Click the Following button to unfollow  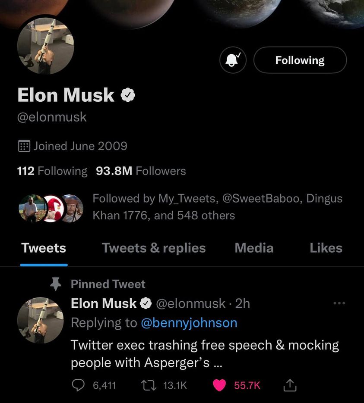300,60
